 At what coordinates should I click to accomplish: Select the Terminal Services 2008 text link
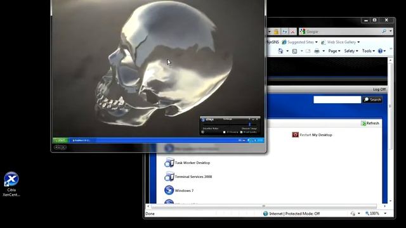point(193,177)
